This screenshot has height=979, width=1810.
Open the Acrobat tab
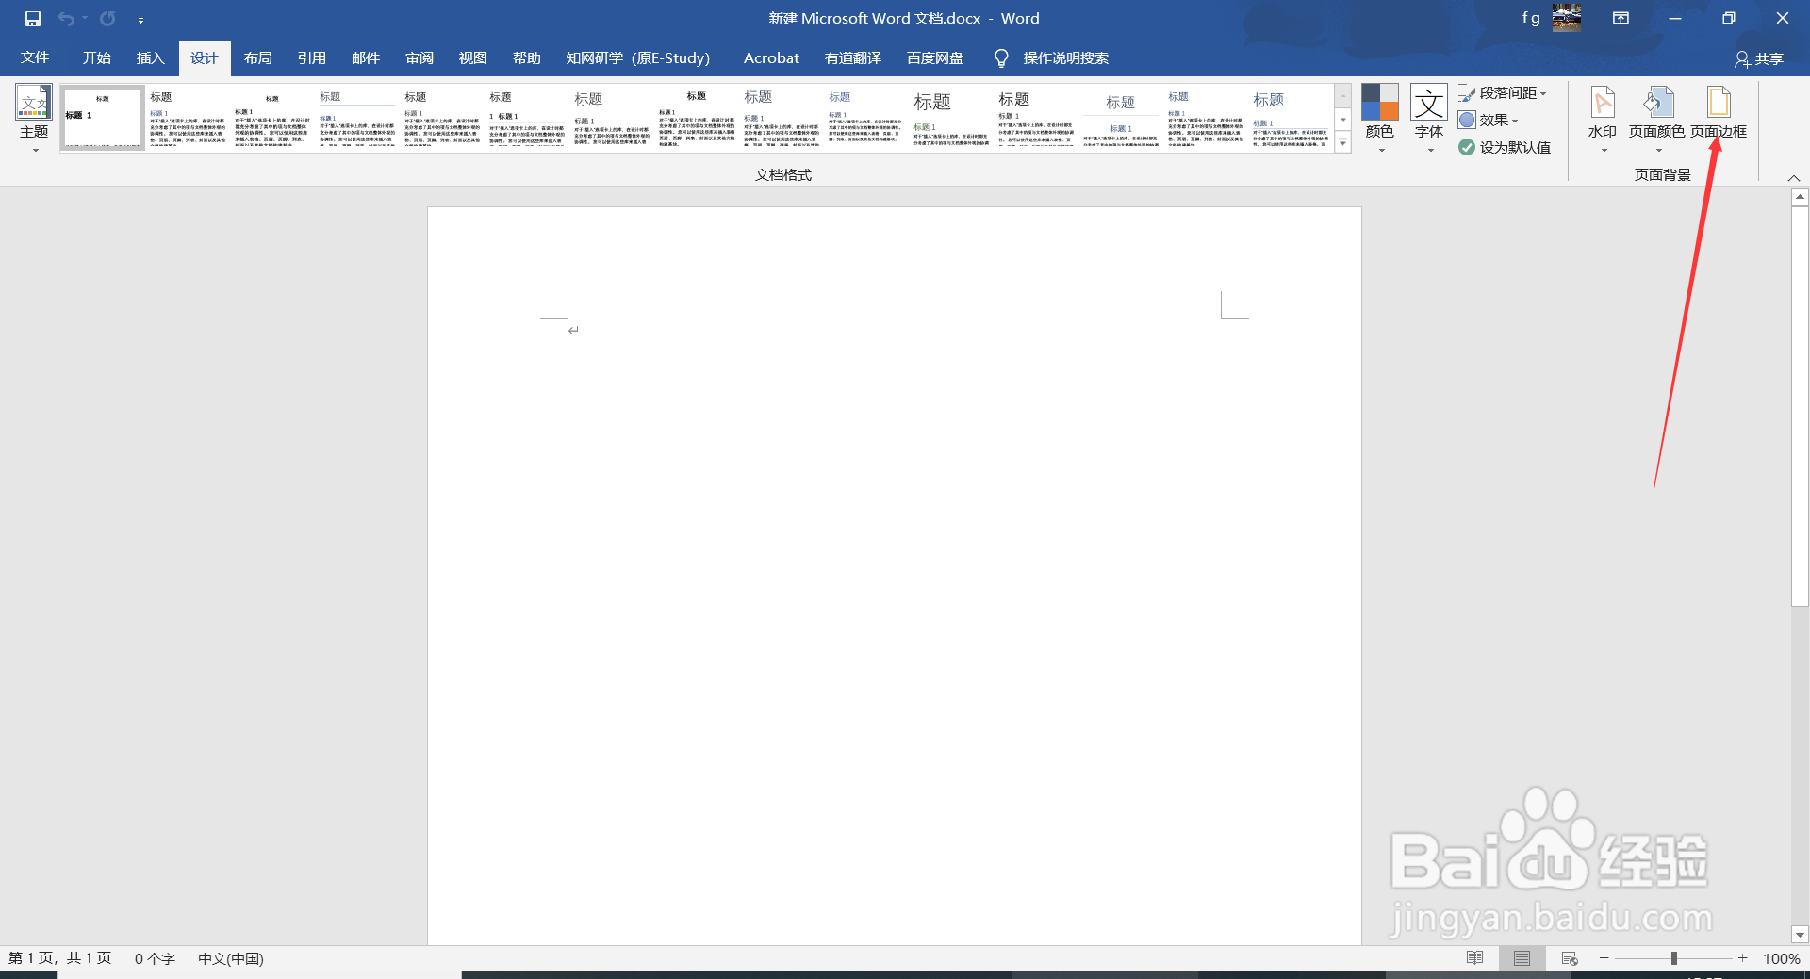tap(771, 58)
